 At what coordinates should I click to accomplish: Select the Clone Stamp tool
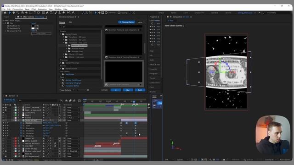(60, 13)
